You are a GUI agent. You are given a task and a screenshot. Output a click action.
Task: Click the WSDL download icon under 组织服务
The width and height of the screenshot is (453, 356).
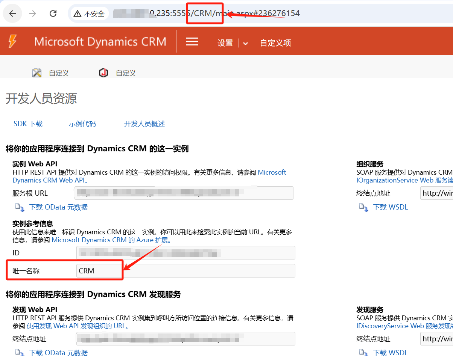[363, 207]
